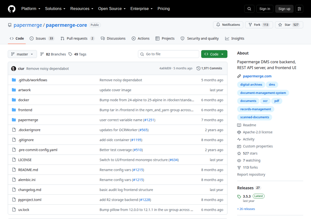This screenshot has width=311, height=219.
Task: Click the eye icon beside 7 watching
Action: [239, 160]
